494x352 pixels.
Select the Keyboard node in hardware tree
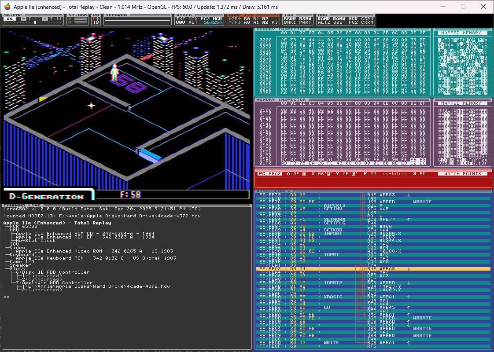22,254
